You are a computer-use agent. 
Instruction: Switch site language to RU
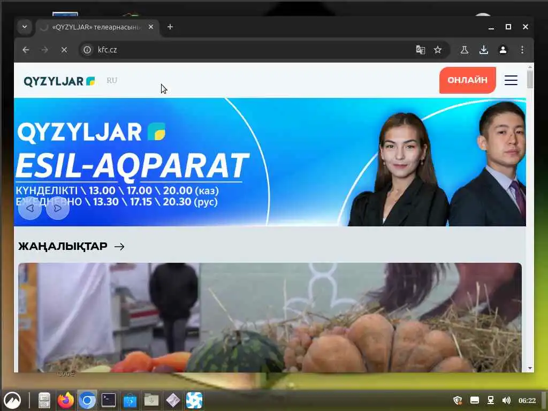112,81
